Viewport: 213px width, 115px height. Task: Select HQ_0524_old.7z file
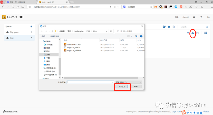pyautogui.click(x=73, y=48)
